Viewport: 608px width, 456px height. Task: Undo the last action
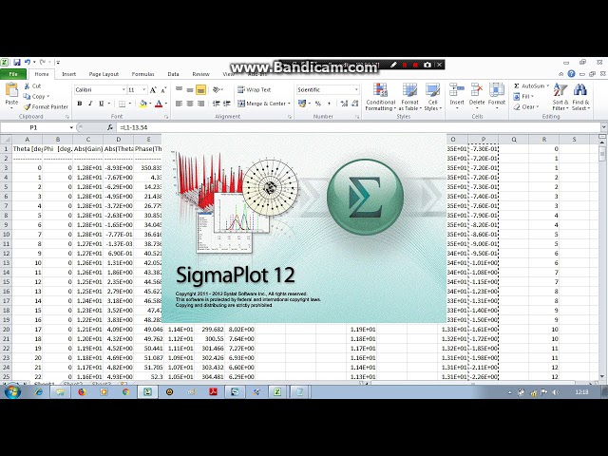click(x=28, y=62)
